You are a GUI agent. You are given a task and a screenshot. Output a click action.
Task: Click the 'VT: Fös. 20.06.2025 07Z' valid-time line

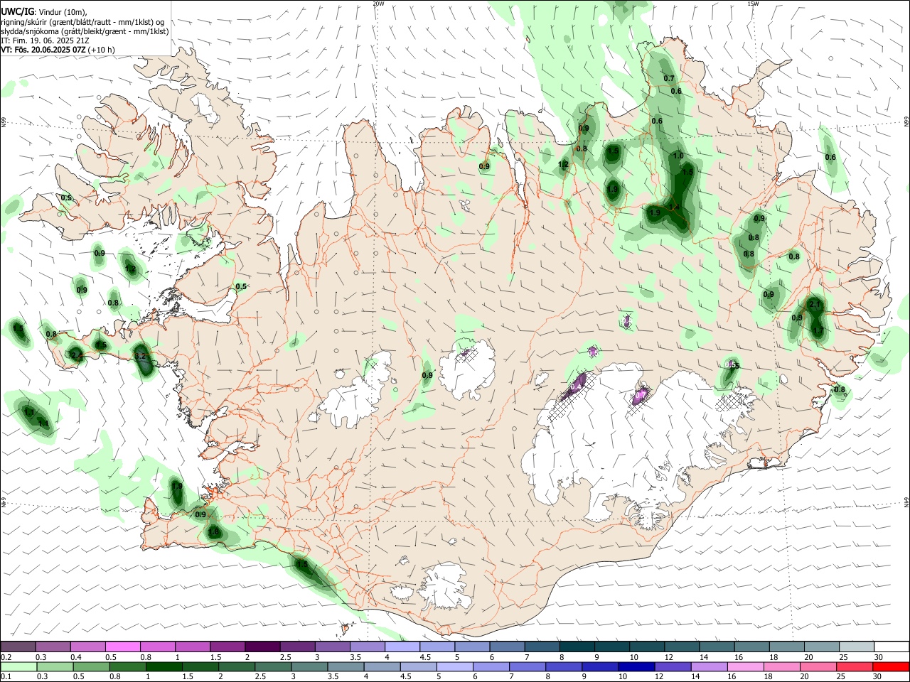coord(58,50)
